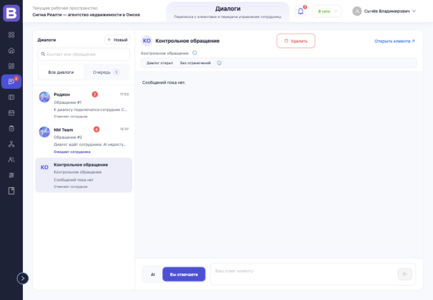Open the people icon in the sidebar
This screenshot has height=300, width=433.
point(11,160)
